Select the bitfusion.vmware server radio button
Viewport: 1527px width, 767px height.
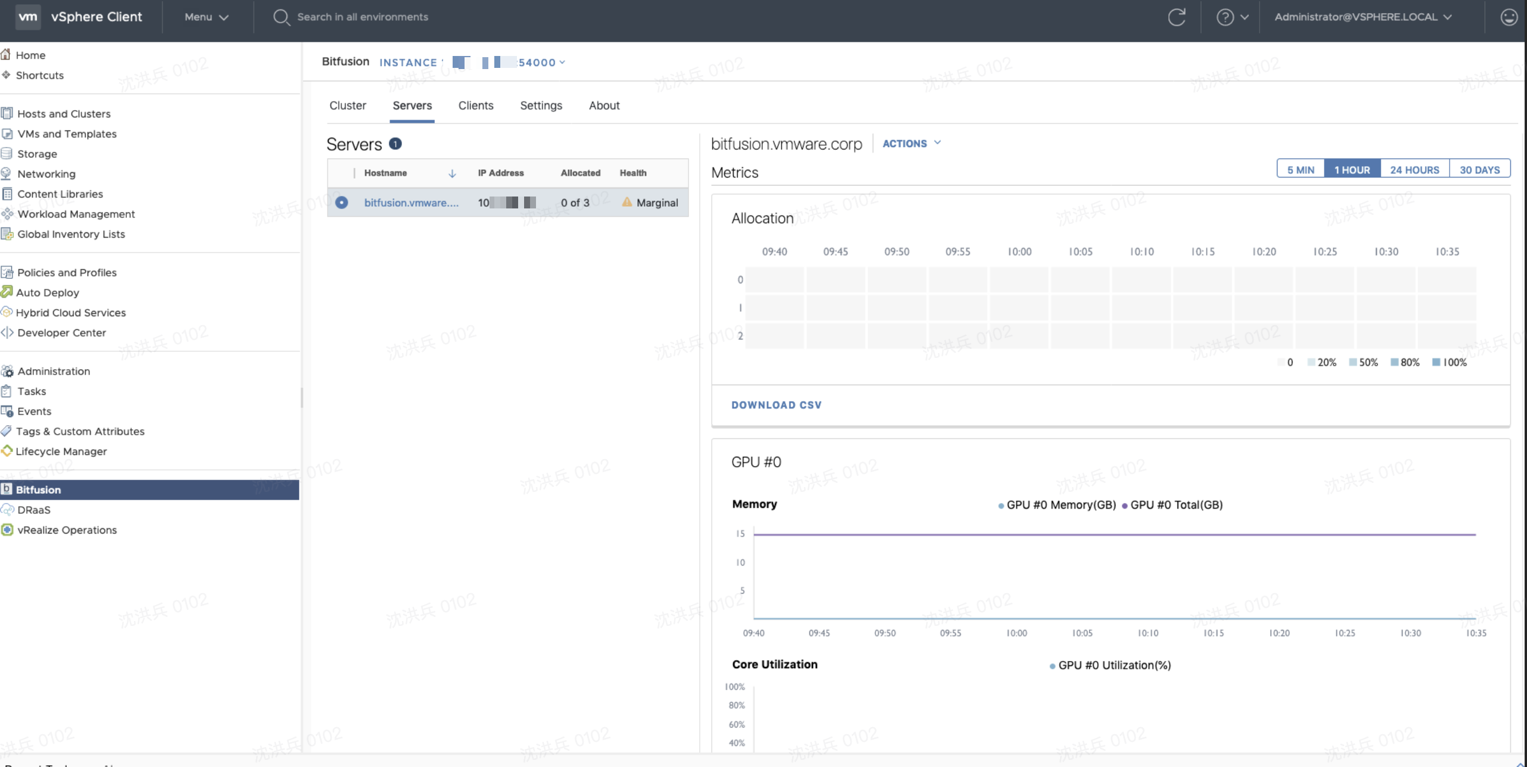[x=341, y=202]
